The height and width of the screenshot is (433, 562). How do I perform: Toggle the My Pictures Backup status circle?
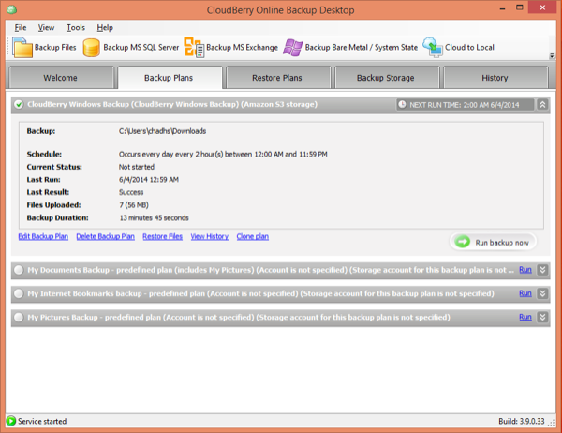click(x=19, y=317)
